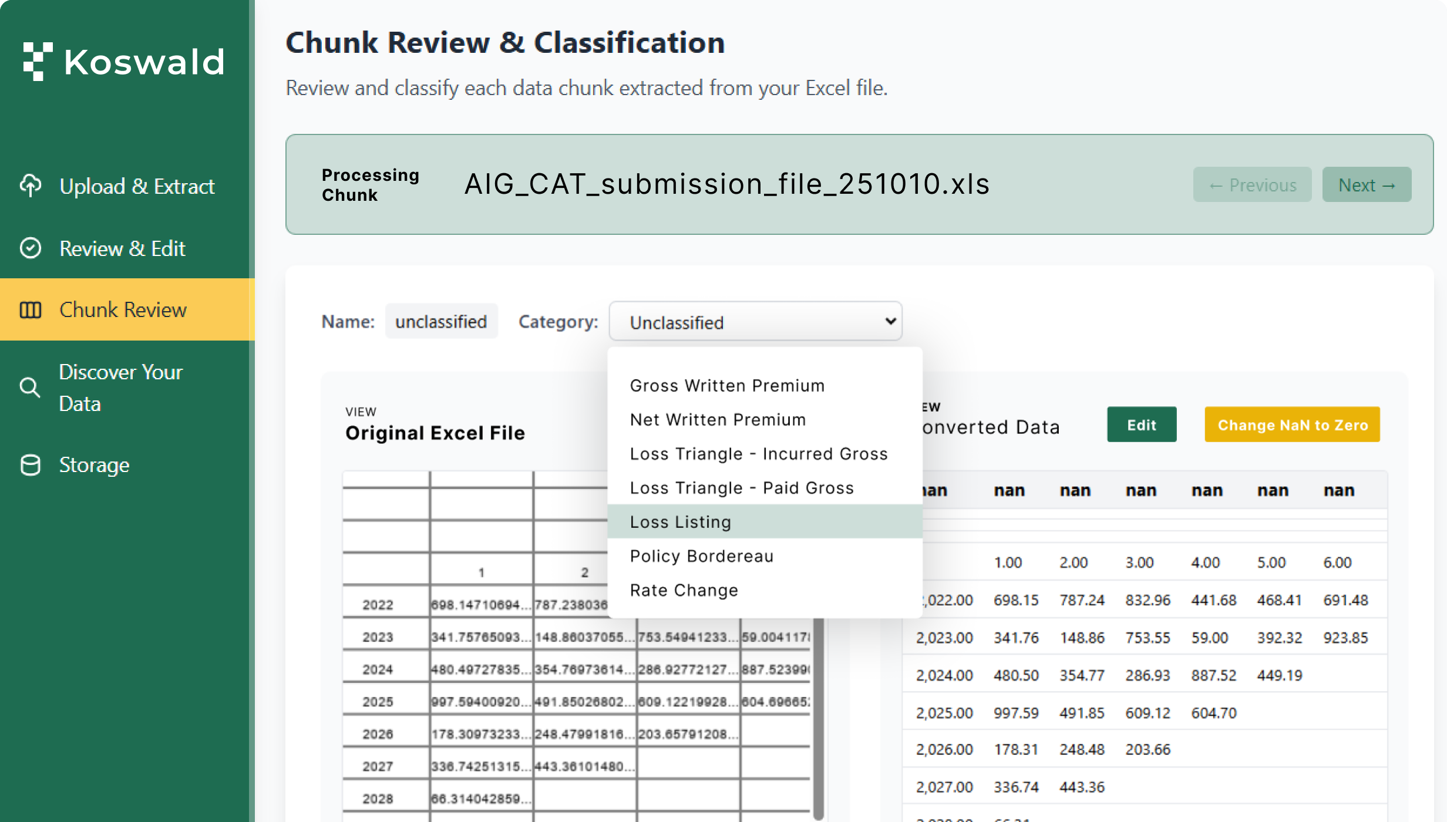Click the Koswald logo mark
The height and width of the screenshot is (822, 1447).
pos(38,60)
